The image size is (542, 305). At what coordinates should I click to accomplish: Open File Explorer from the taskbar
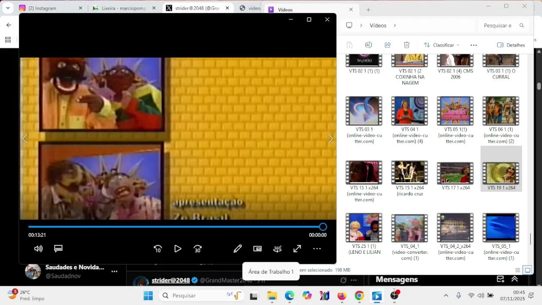tap(272, 296)
